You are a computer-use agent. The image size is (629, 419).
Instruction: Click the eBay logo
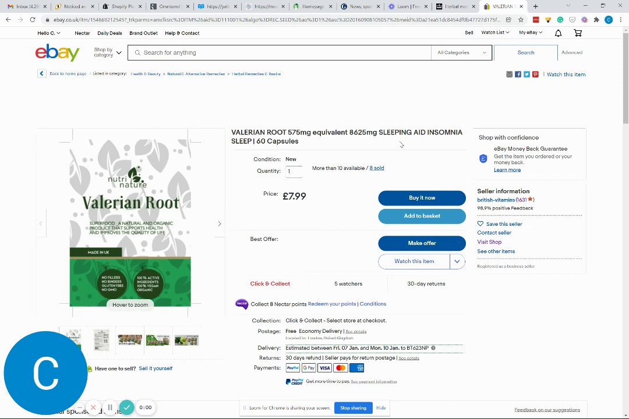[57, 52]
